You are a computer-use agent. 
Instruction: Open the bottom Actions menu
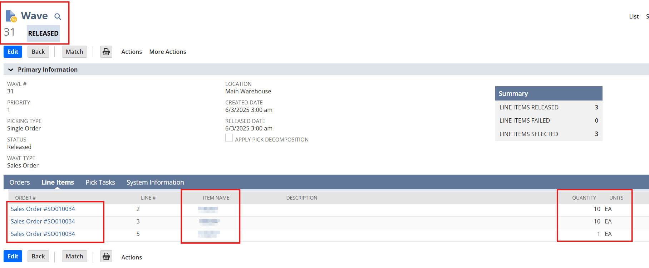(132, 257)
